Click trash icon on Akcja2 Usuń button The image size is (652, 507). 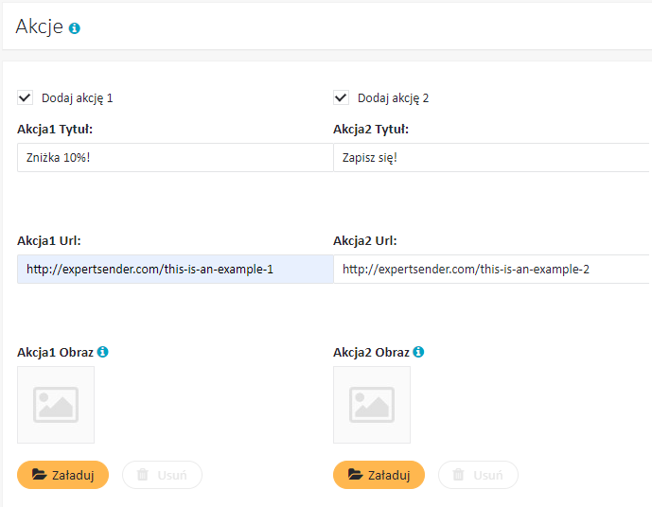click(459, 474)
